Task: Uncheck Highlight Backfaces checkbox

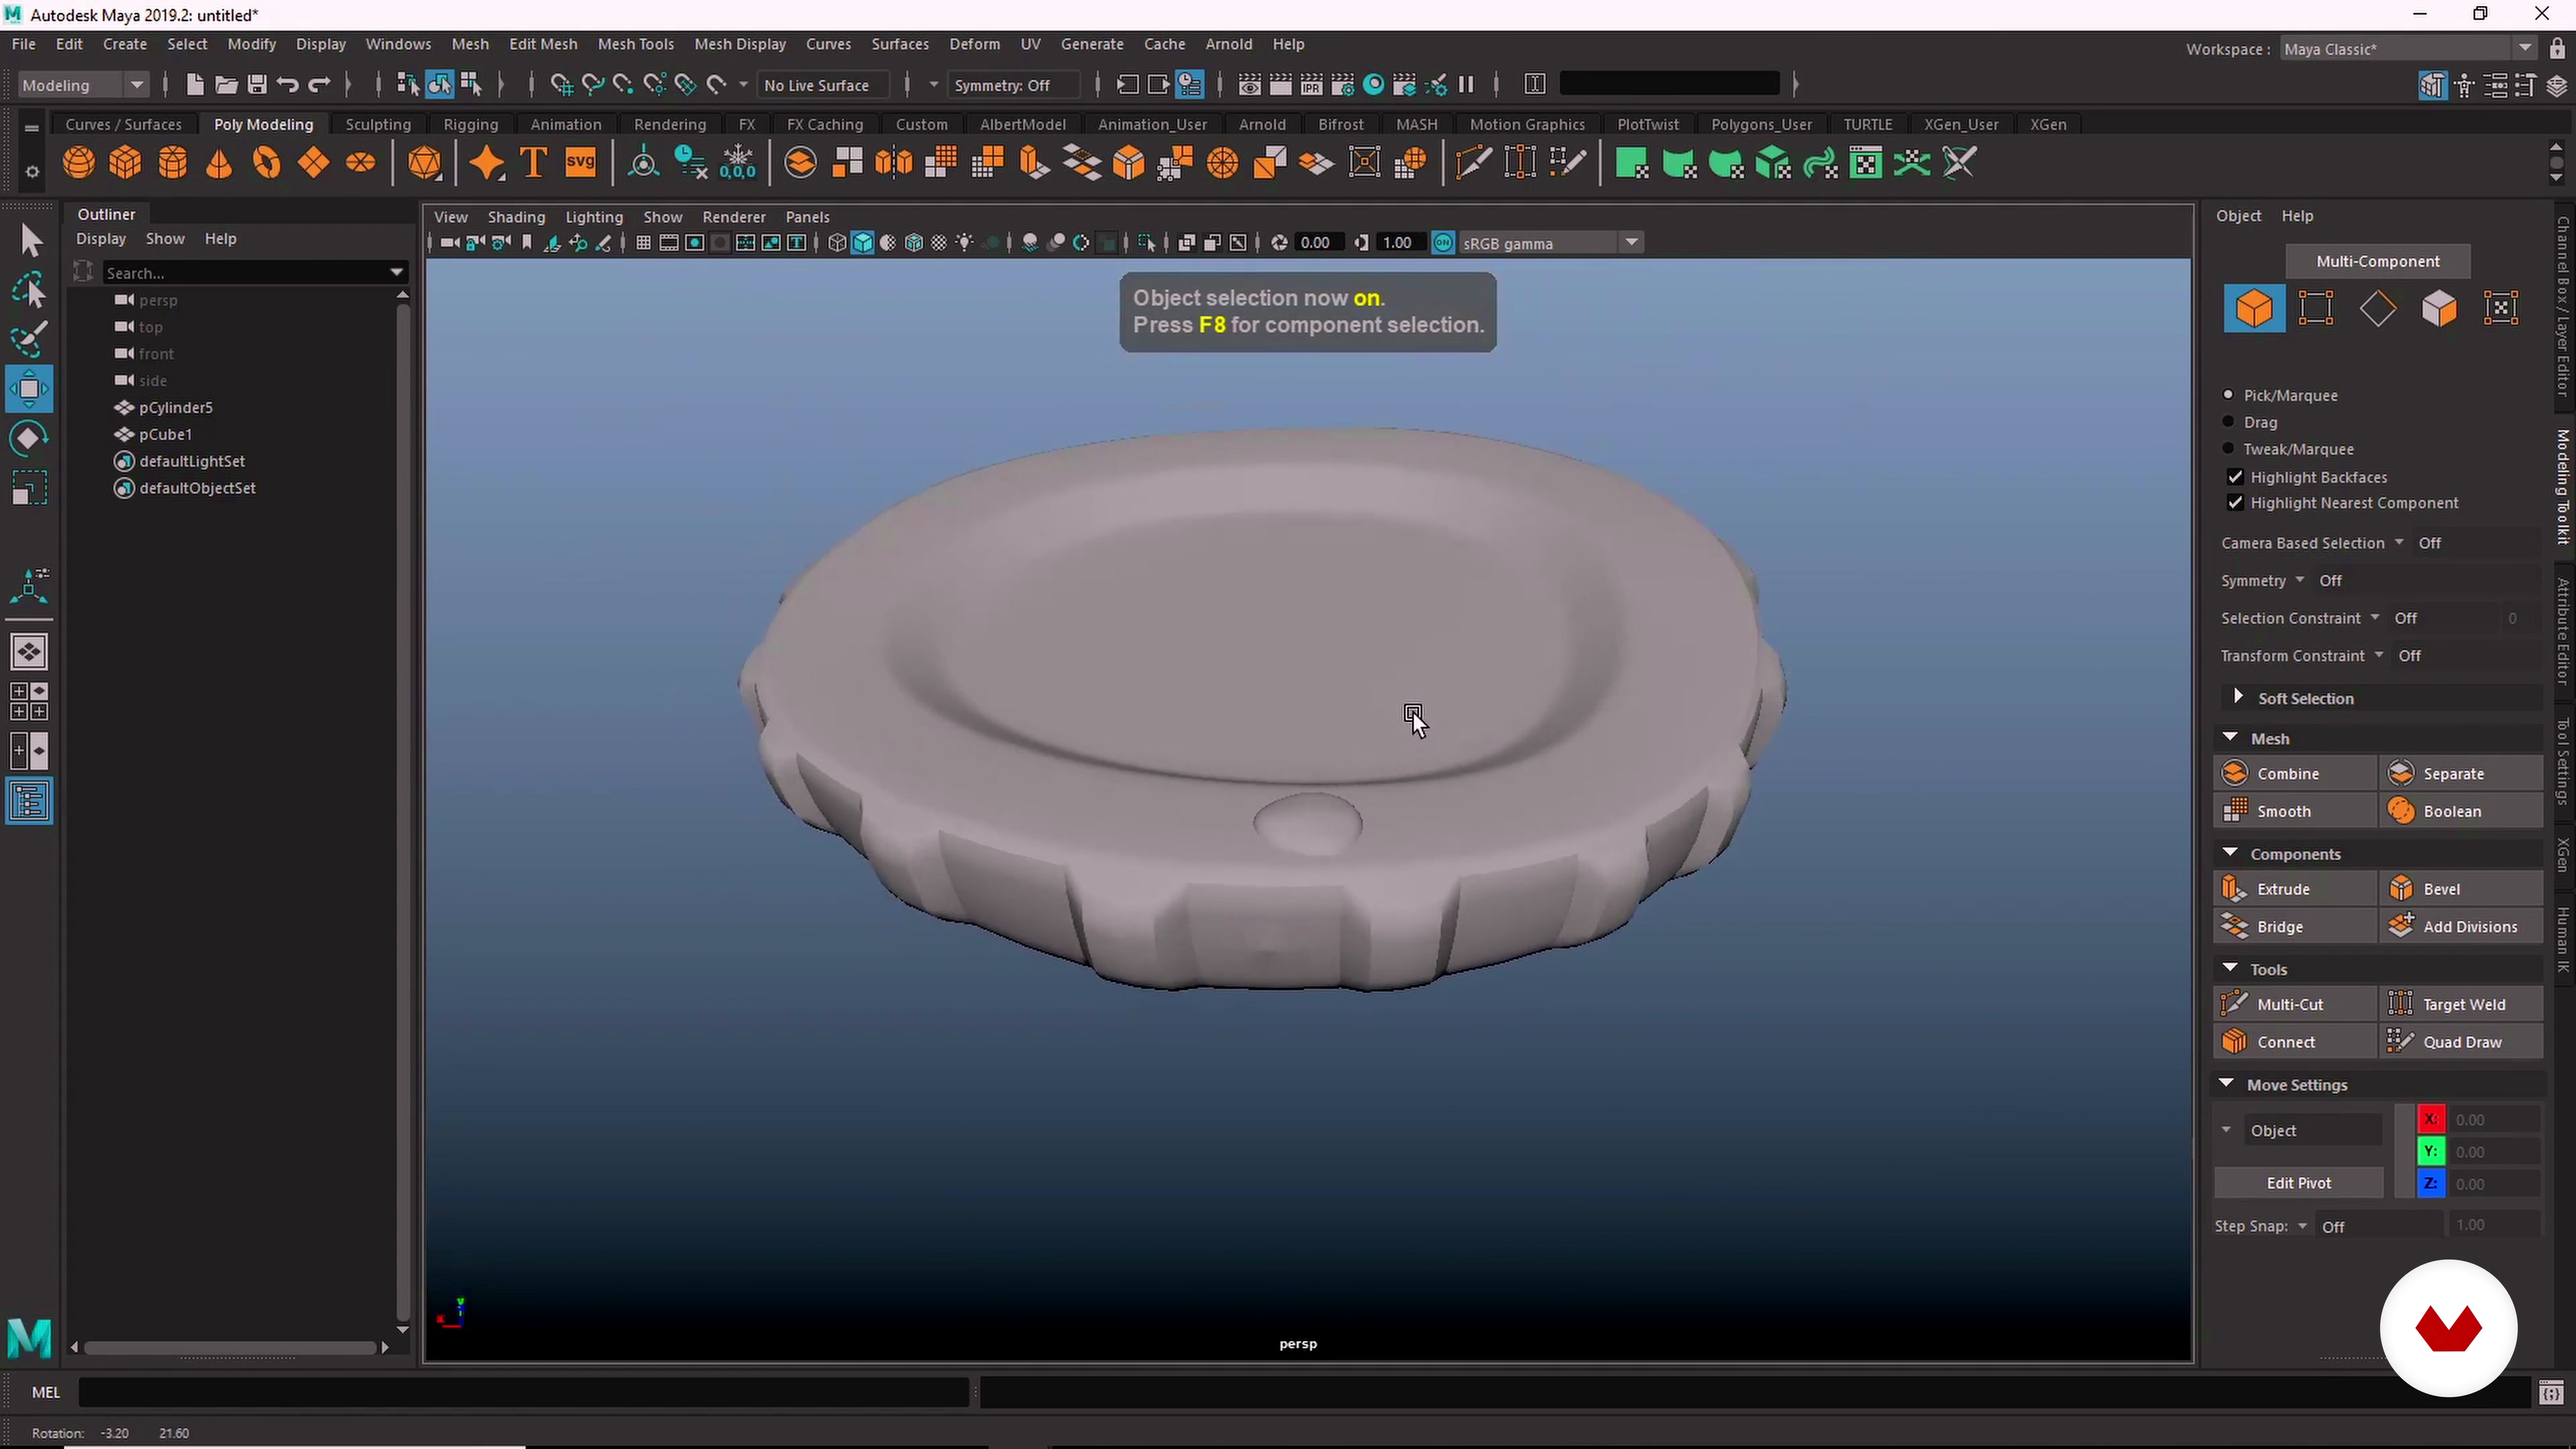Action: pyautogui.click(x=2236, y=477)
